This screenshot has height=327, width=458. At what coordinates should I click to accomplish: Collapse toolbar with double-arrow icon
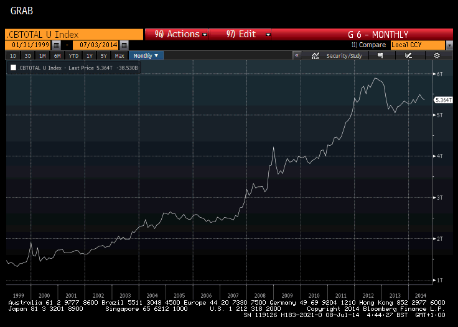(x=297, y=55)
